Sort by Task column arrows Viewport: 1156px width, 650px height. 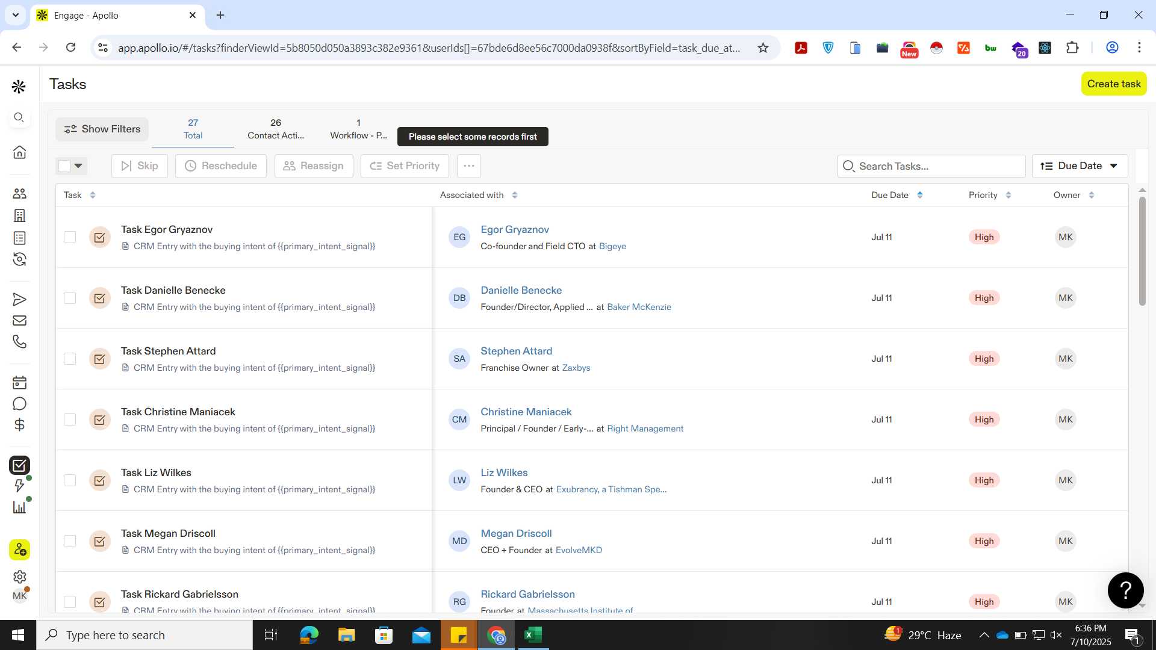[93, 195]
